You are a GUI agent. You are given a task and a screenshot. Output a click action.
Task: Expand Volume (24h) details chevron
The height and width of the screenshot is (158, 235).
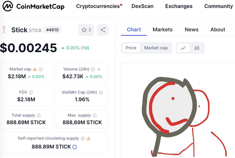pyautogui.click(x=99, y=69)
